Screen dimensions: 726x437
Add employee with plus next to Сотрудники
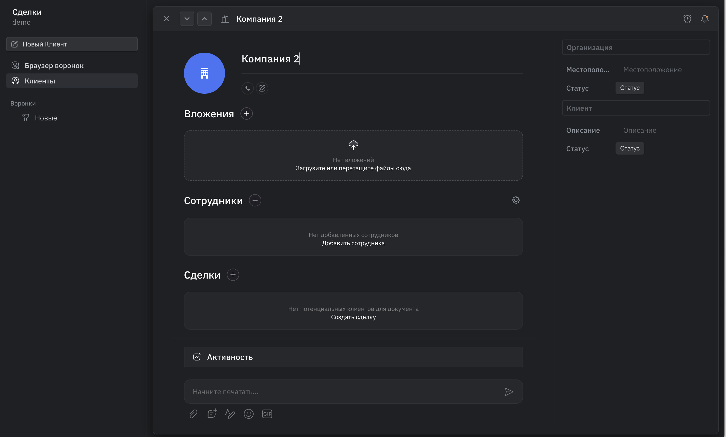tap(255, 200)
